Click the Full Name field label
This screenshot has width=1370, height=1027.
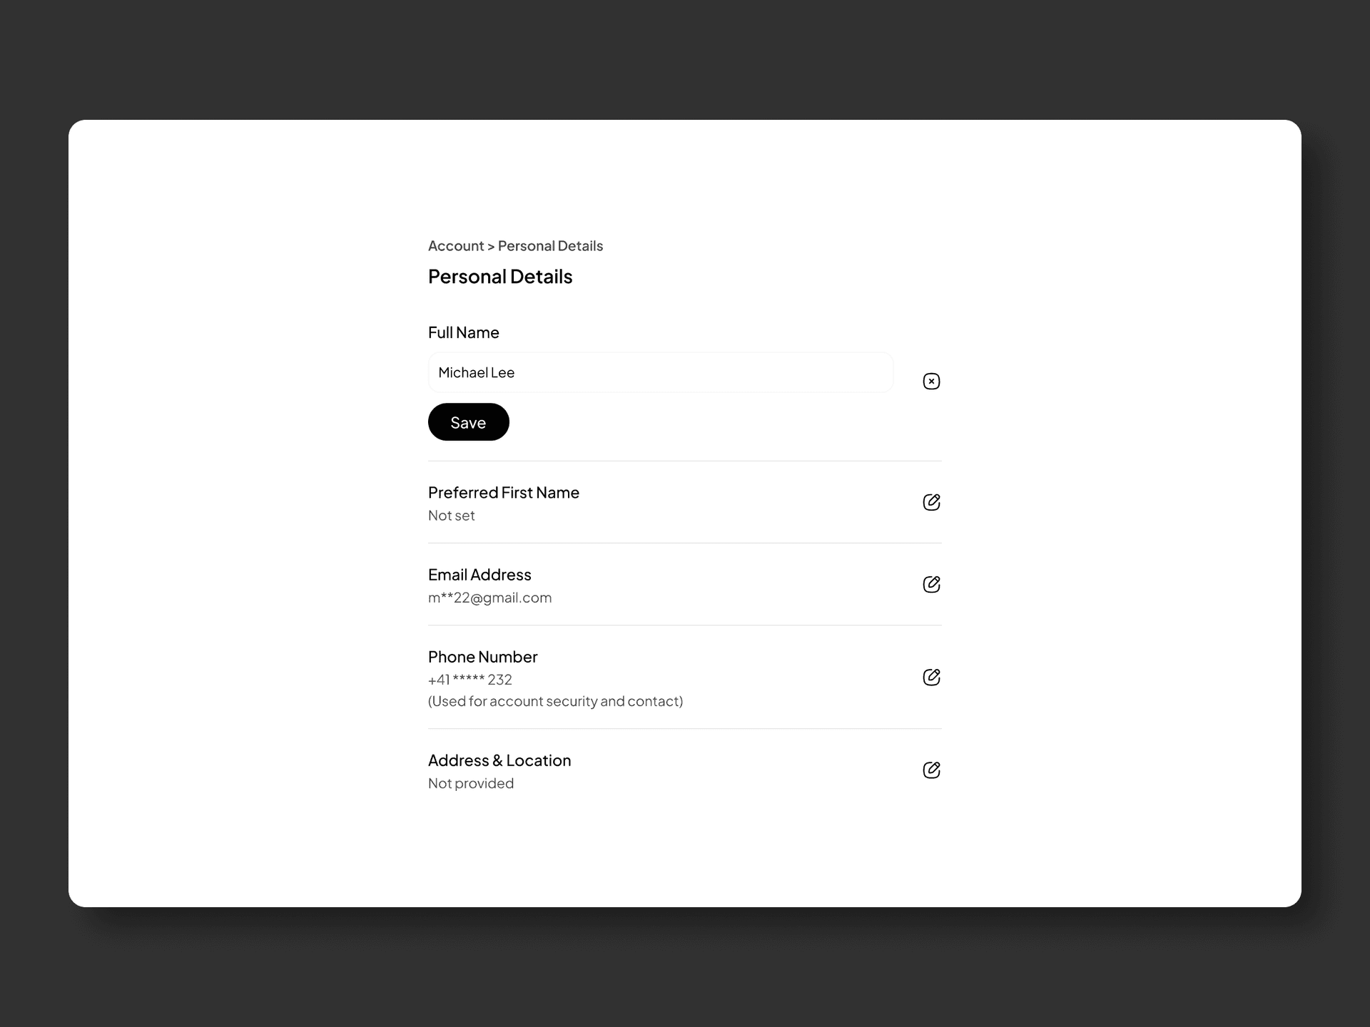[x=464, y=332]
